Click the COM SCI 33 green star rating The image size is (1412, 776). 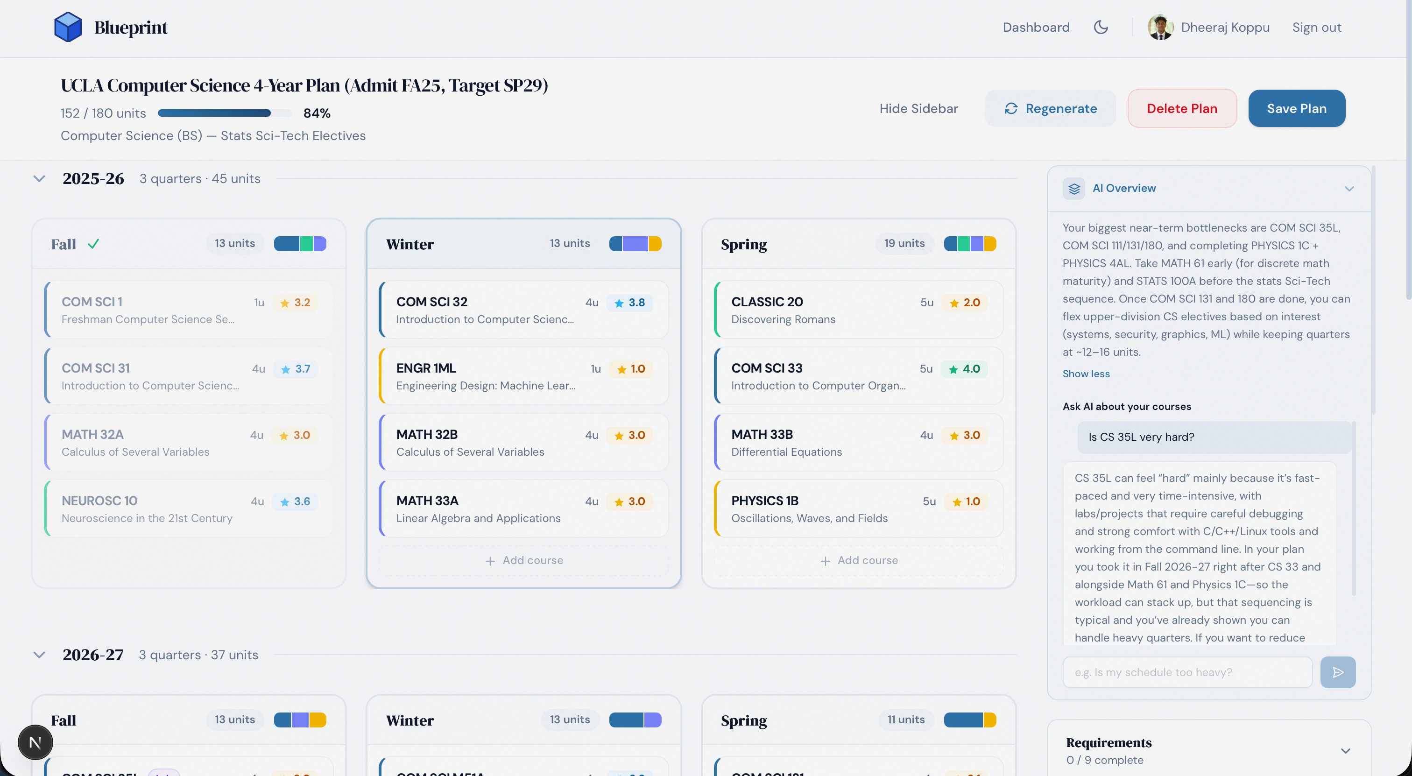[x=964, y=369]
